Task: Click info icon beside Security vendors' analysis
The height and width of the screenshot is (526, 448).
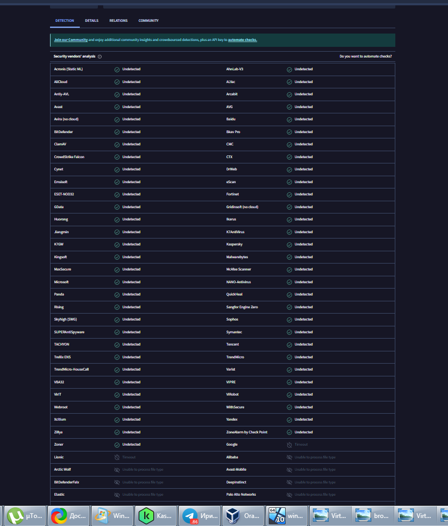Action: click(99, 56)
